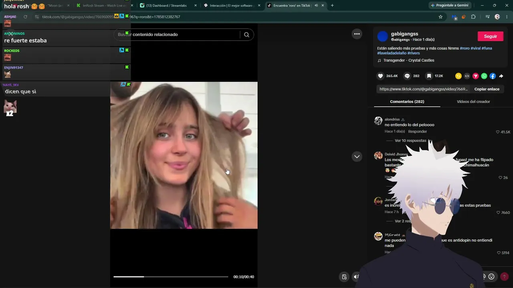Follow gabigangss with Seguir button
The height and width of the screenshot is (288, 513).
click(x=491, y=36)
